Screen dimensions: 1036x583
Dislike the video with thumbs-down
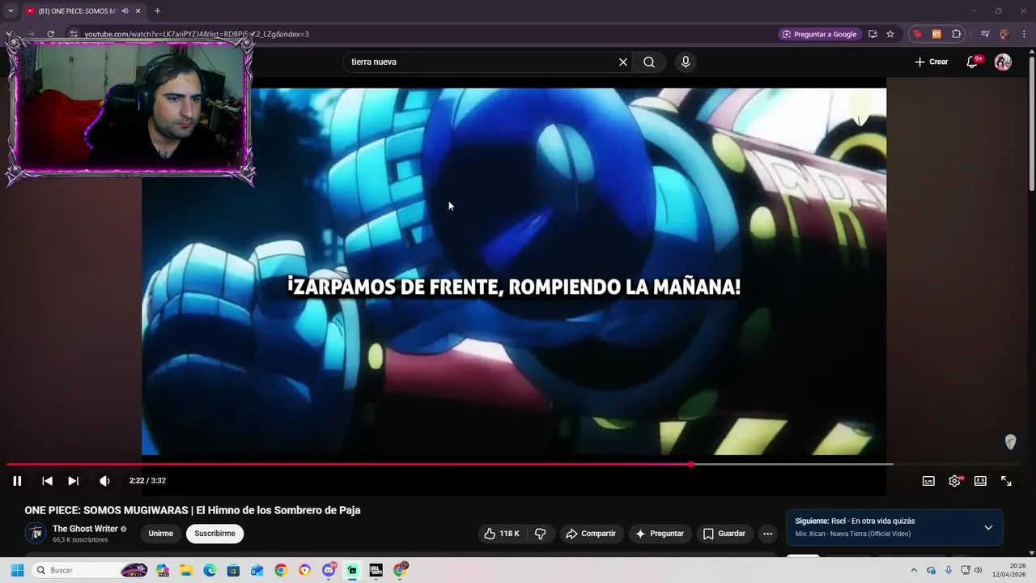[x=540, y=534]
